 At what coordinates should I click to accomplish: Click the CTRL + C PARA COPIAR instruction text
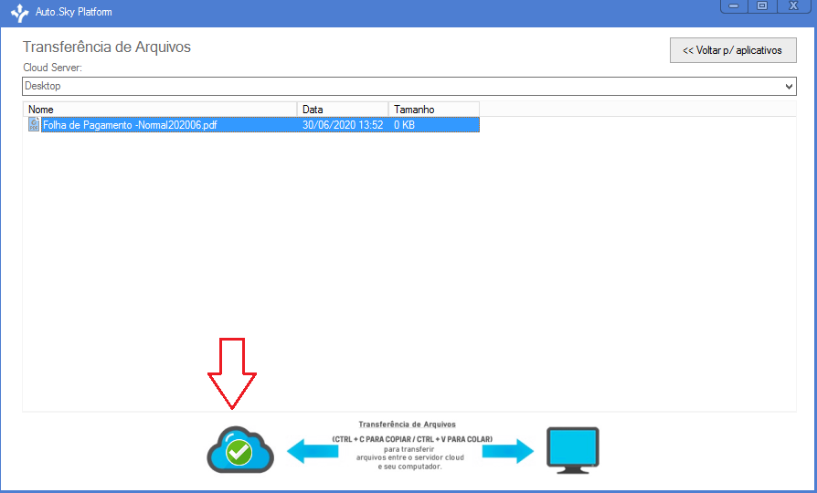(x=412, y=439)
